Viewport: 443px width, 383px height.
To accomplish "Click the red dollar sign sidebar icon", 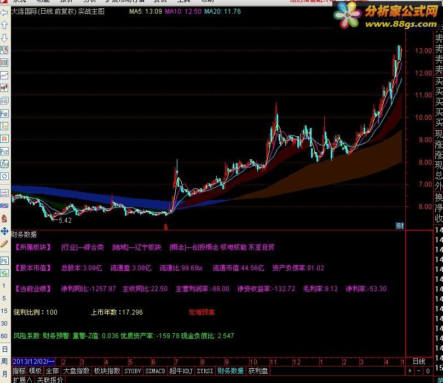I will click(4, 218).
